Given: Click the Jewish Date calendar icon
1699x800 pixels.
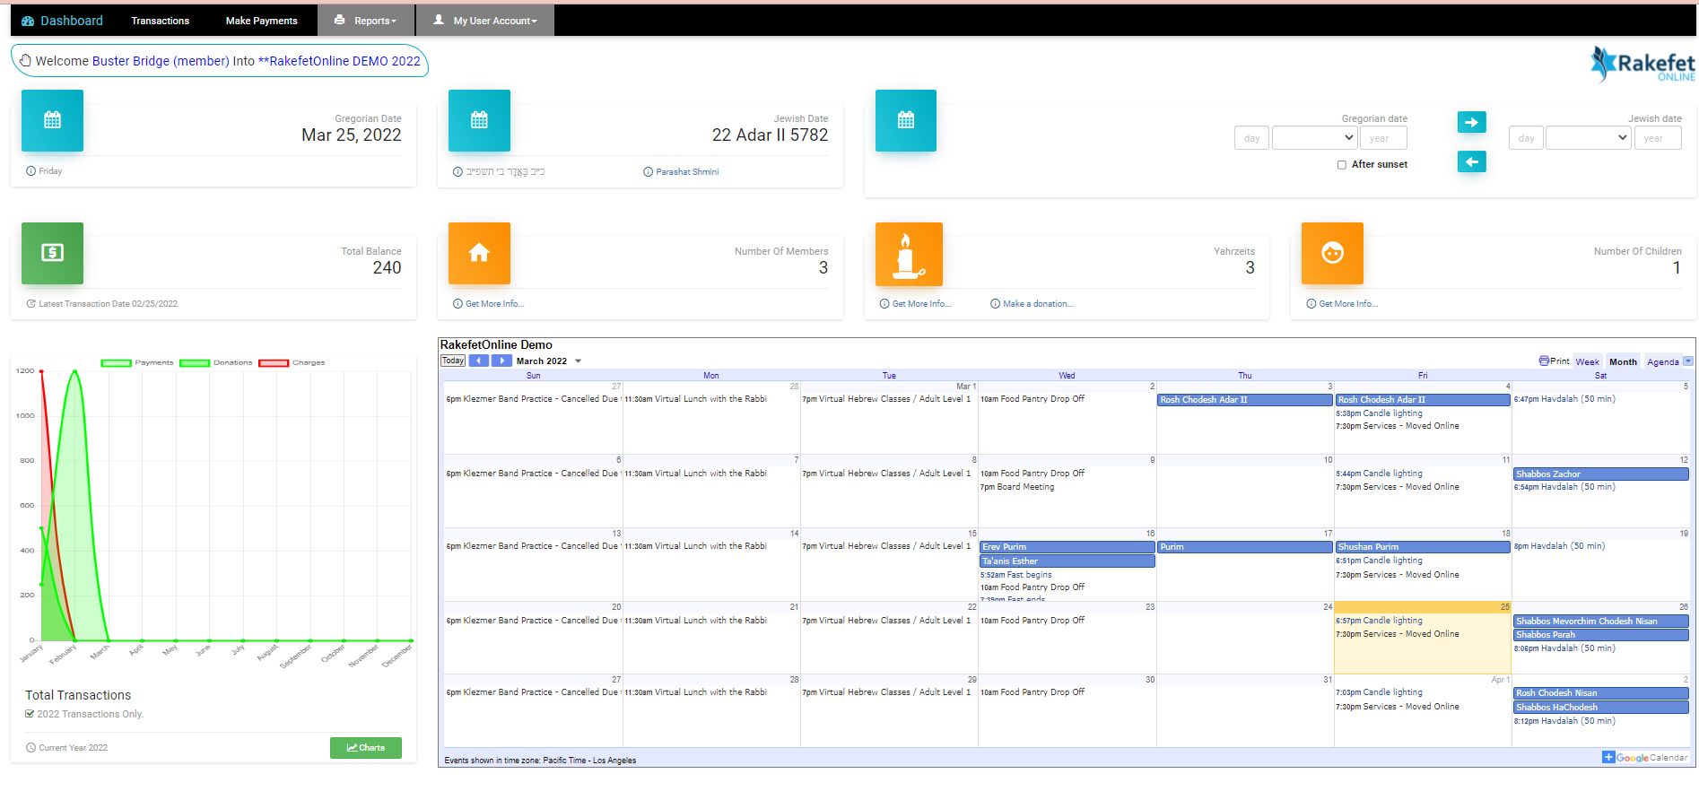Looking at the screenshot, I should tap(479, 120).
